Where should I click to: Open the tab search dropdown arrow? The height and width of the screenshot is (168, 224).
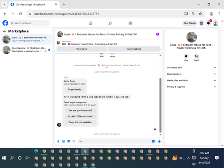(4, 4)
